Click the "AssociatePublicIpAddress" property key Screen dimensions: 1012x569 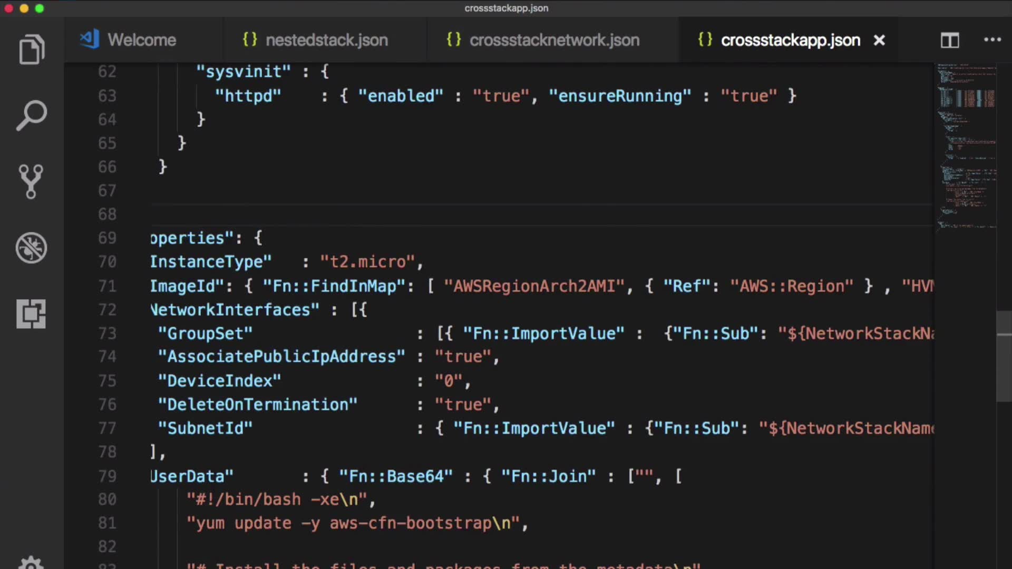click(x=281, y=357)
